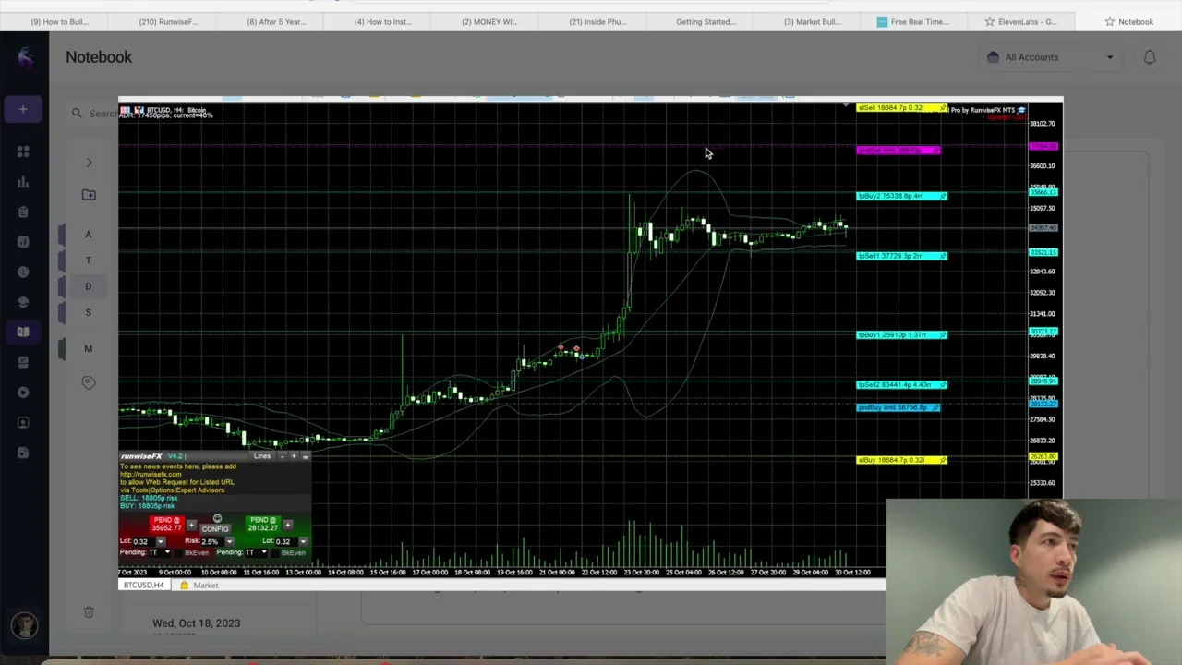Click the smiley face icon above CONFIG
The width and height of the screenshot is (1182, 665).
(x=217, y=519)
